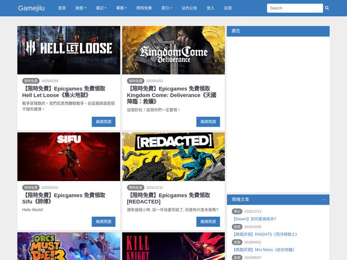Screen dimensions: 347x260
Task: Open the Kingdom Come: Deliverance article title
Action: click(172, 95)
